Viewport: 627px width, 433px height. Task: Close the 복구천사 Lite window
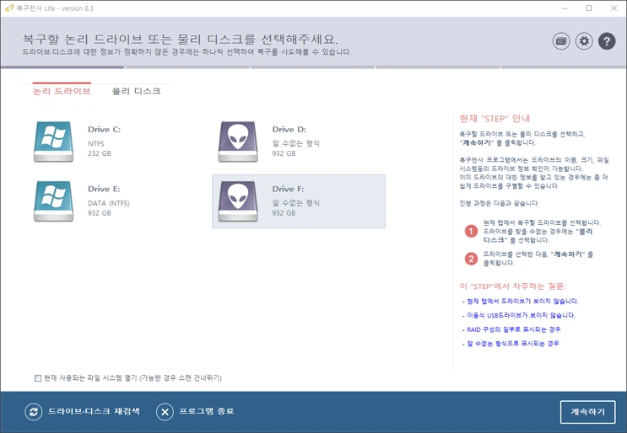coord(613,8)
